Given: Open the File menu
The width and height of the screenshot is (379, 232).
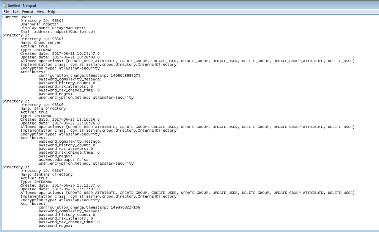Looking at the screenshot, I should (x=6, y=12).
